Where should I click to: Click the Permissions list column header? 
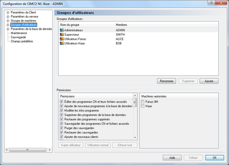coord(96,96)
